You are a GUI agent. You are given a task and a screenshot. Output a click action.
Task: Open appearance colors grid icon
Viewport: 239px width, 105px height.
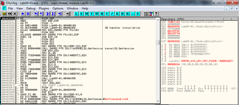pos(151,14)
